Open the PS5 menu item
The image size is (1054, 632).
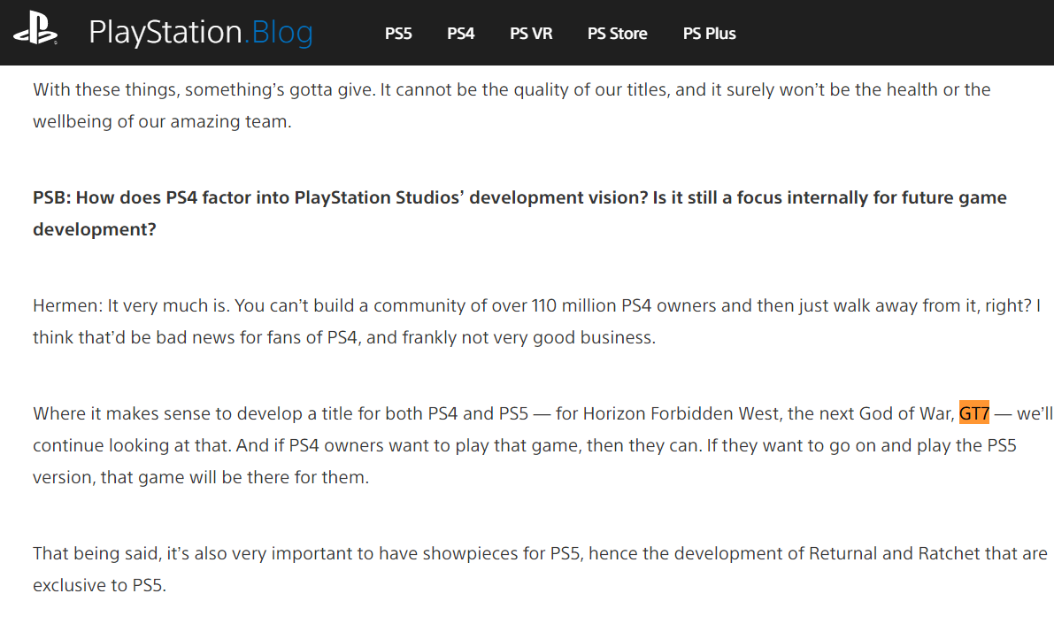pyautogui.click(x=398, y=34)
